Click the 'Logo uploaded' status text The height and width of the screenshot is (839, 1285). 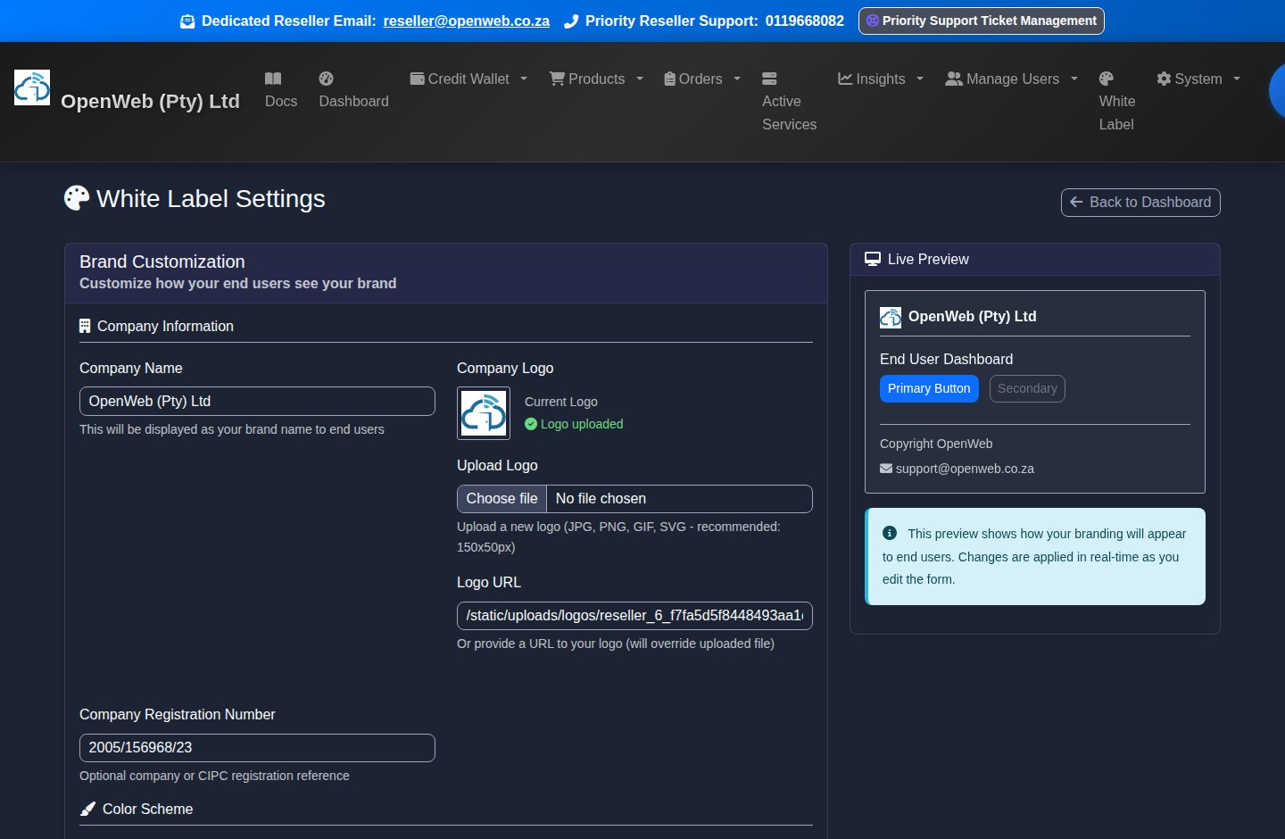pyautogui.click(x=582, y=424)
